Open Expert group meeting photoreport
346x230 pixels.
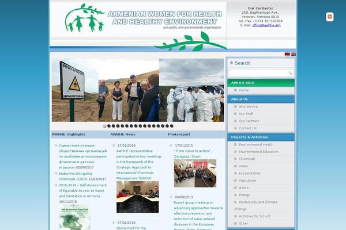[x=198, y=216]
